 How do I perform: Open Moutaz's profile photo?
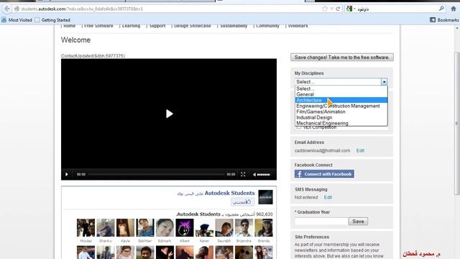86,227
